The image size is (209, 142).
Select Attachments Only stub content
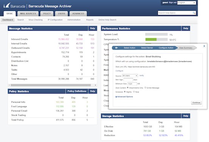tap(128, 87)
